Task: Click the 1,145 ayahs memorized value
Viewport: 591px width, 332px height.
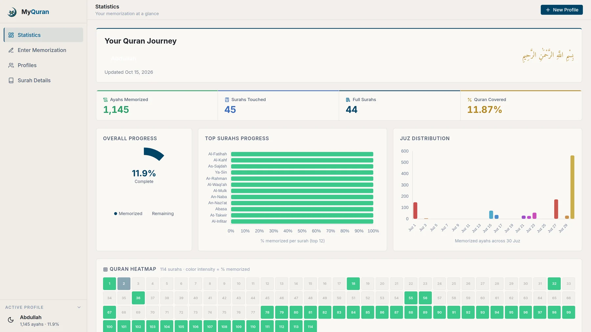Action: tap(116, 110)
